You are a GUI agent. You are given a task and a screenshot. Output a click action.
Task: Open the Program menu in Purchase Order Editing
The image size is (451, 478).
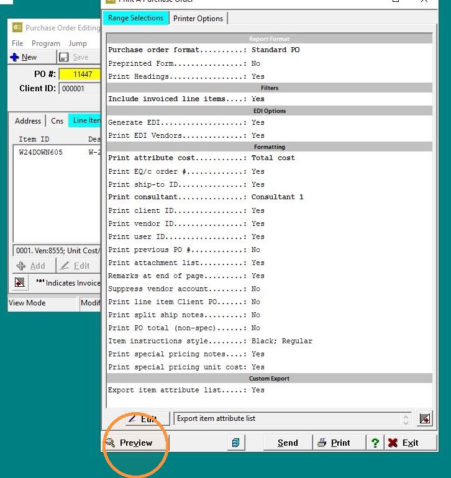pyautogui.click(x=46, y=43)
